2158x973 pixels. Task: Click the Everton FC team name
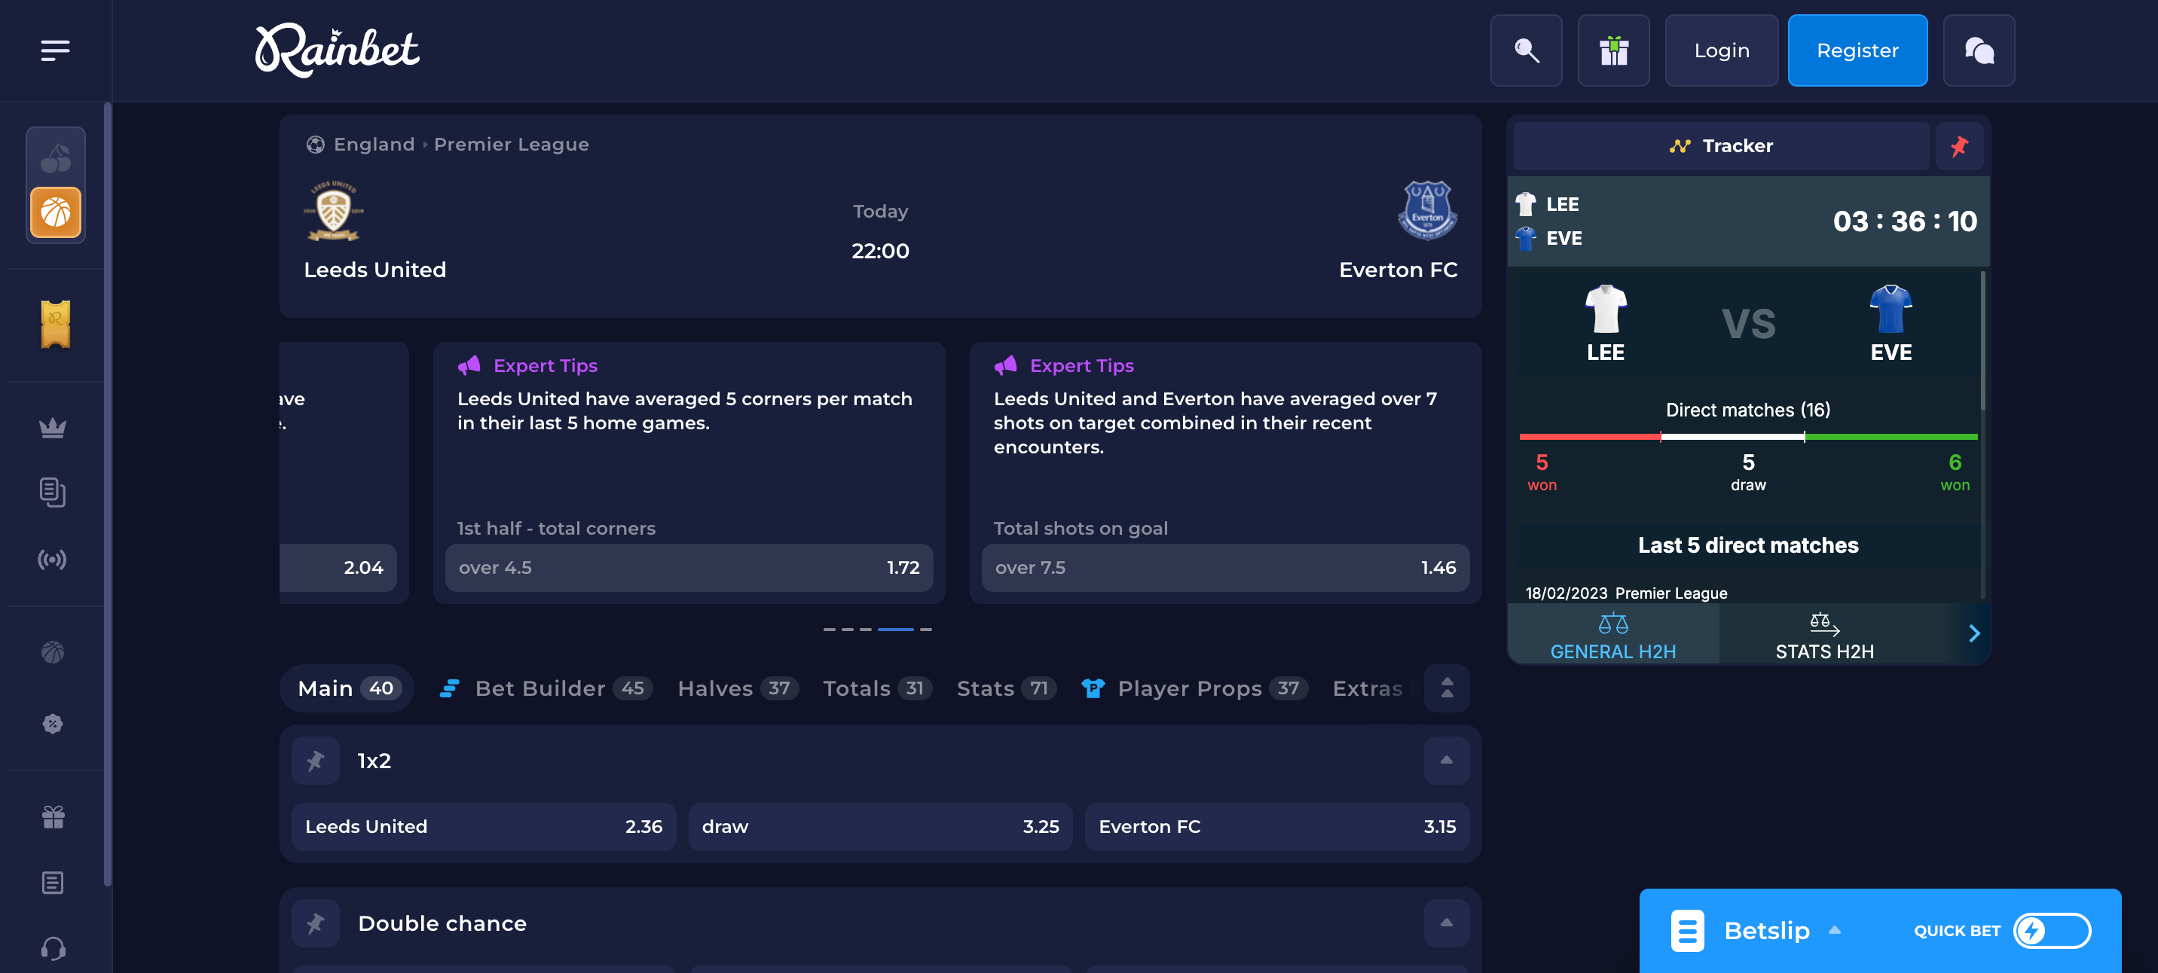coord(1397,270)
